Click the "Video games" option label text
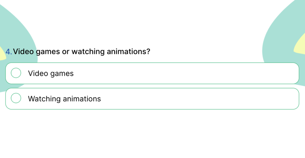The height and width of the screenshot is (158, 305). 51,73
